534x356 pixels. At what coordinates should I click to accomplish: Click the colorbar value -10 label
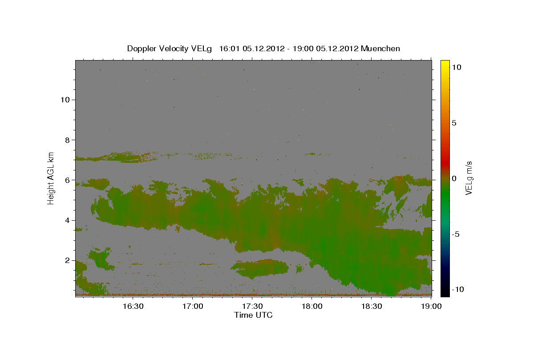(457, 289)
